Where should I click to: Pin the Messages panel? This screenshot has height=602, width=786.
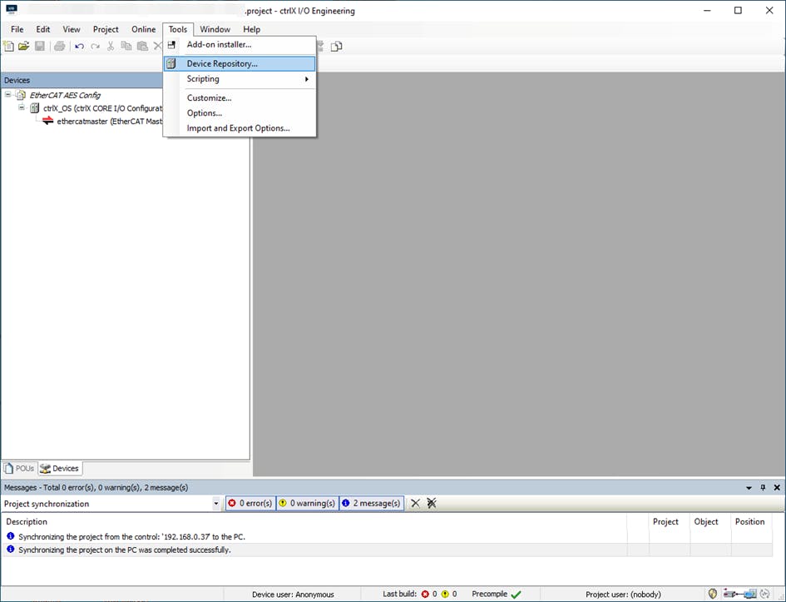[763, 488]
